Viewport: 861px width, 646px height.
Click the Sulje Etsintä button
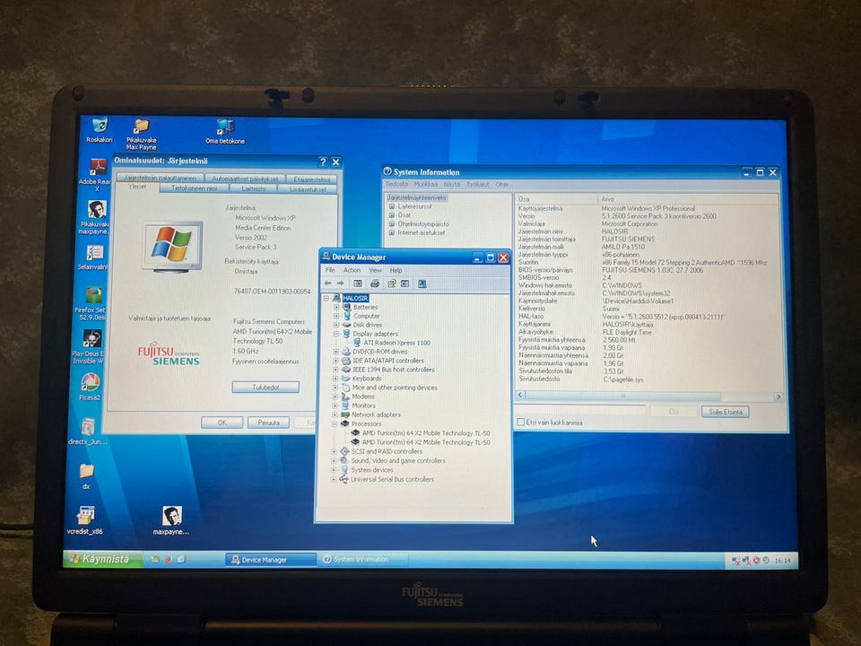pyautogui.click(x=725, y=412)
